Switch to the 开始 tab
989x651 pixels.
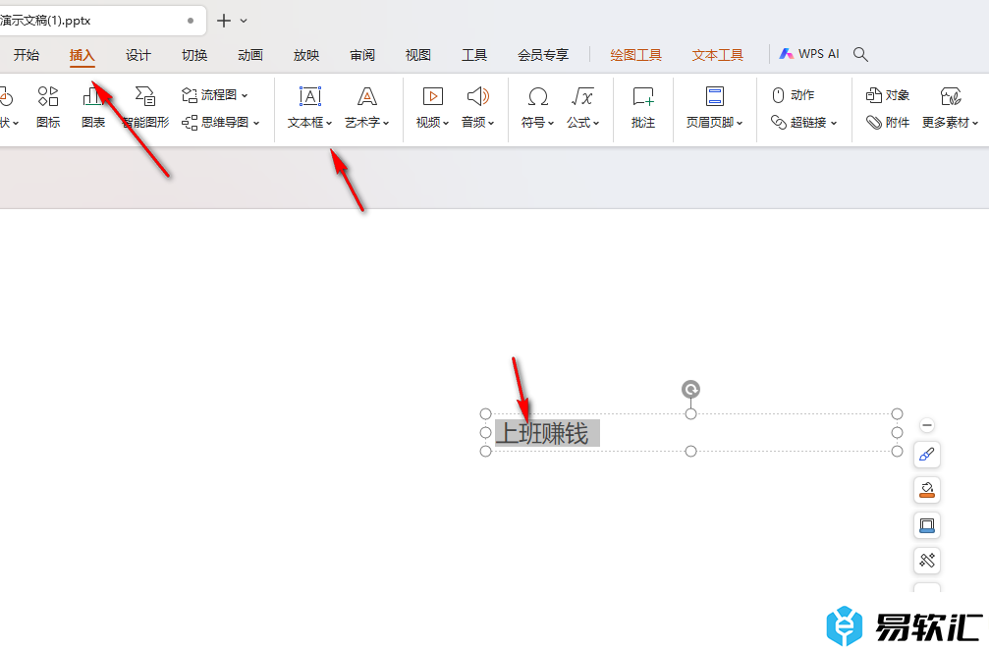pos(27,55)
